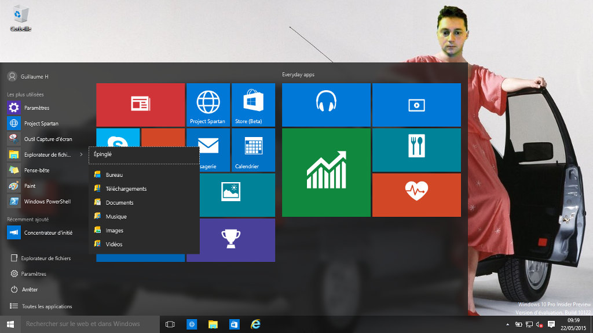Viewport: 593px width, 333px height.
Task: Focus the Rechercher sur le web search box
Action: point(90,324)
